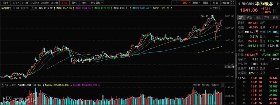Open the MA indicator help question mark

(x=32, y=8)
